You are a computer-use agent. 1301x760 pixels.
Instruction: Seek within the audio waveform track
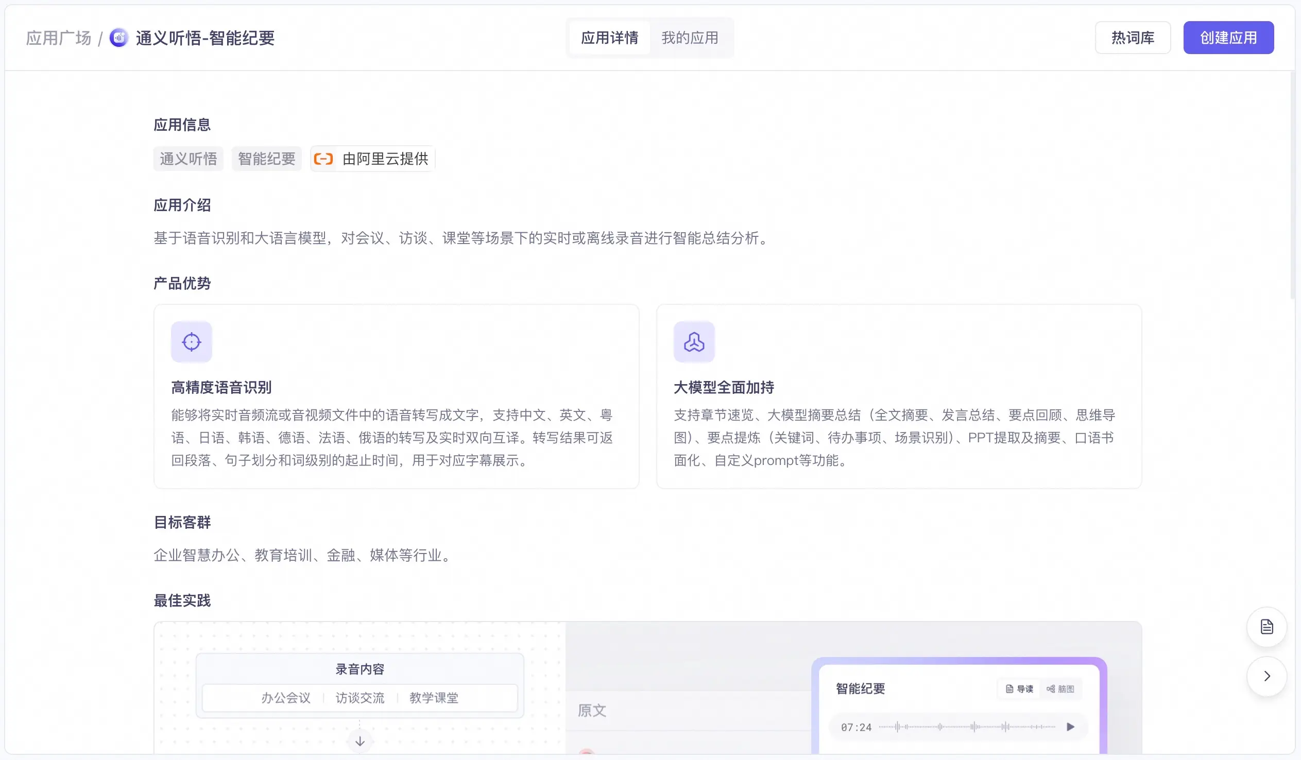tap(966, 727)
